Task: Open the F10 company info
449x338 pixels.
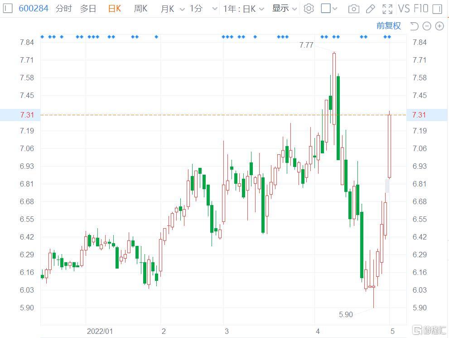Action: click(421, 9)
